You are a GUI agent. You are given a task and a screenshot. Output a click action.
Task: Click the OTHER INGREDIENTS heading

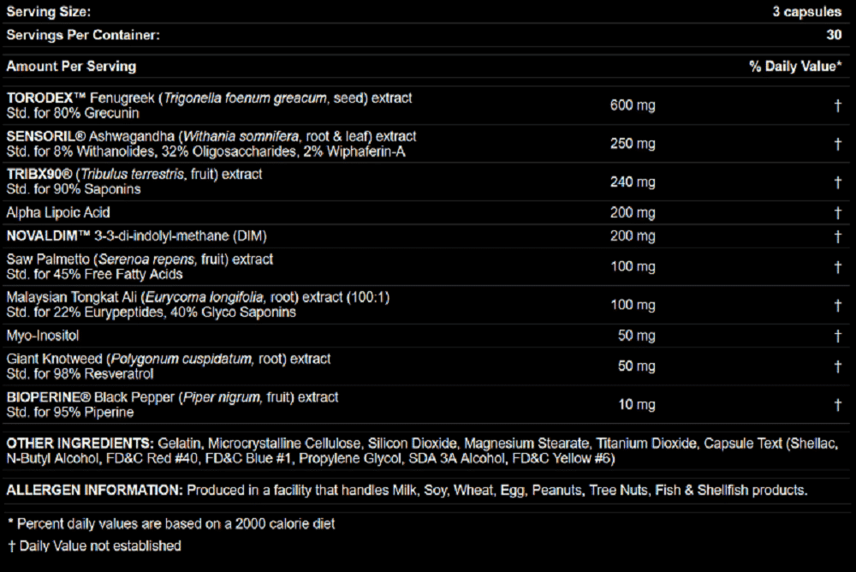(x=80, y=443)
